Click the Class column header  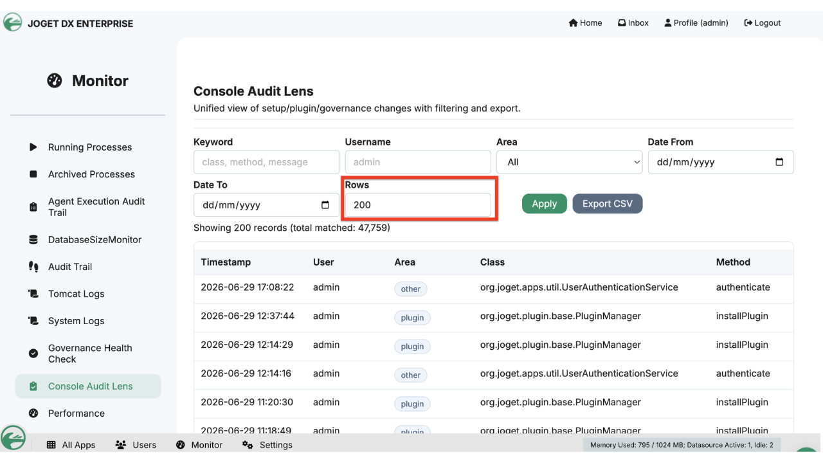(493, 262)
